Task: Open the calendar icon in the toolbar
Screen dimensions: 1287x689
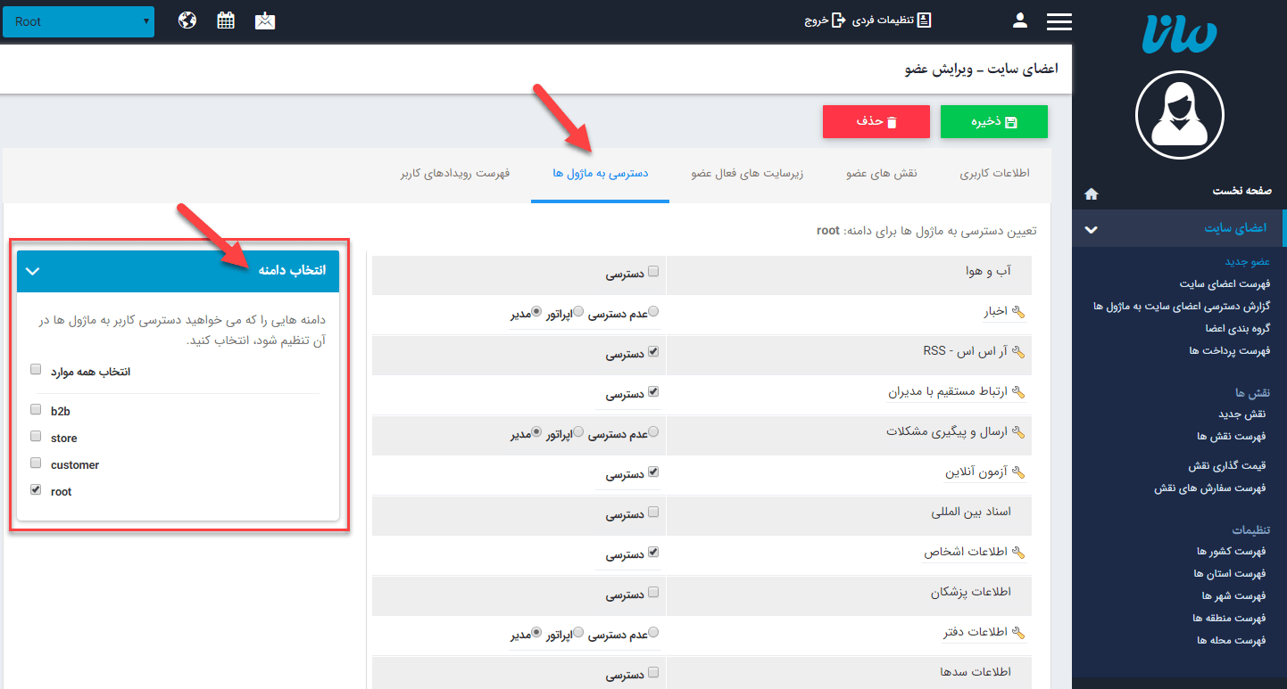Action: tap(225, 19)
